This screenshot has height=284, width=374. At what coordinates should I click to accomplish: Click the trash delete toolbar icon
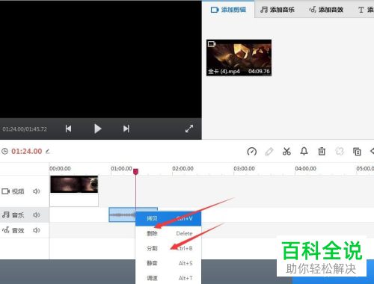coord(322,151)
